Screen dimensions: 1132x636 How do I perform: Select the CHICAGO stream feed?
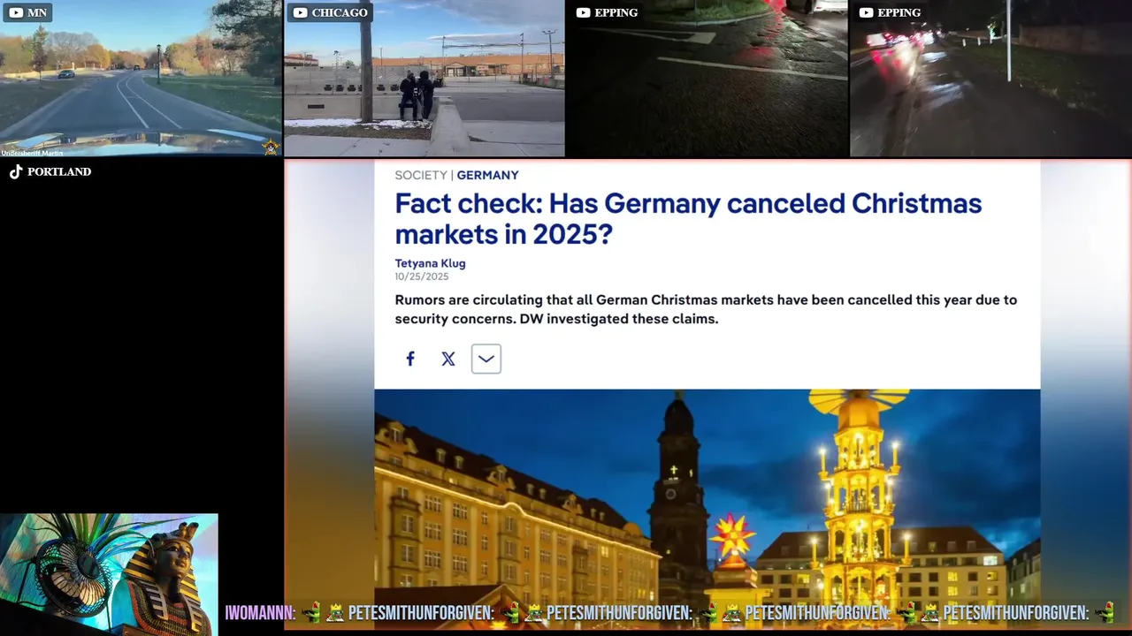click(424, 78)
